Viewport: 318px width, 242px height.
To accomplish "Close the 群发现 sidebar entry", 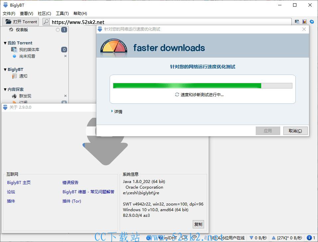I will pos(65,96).
